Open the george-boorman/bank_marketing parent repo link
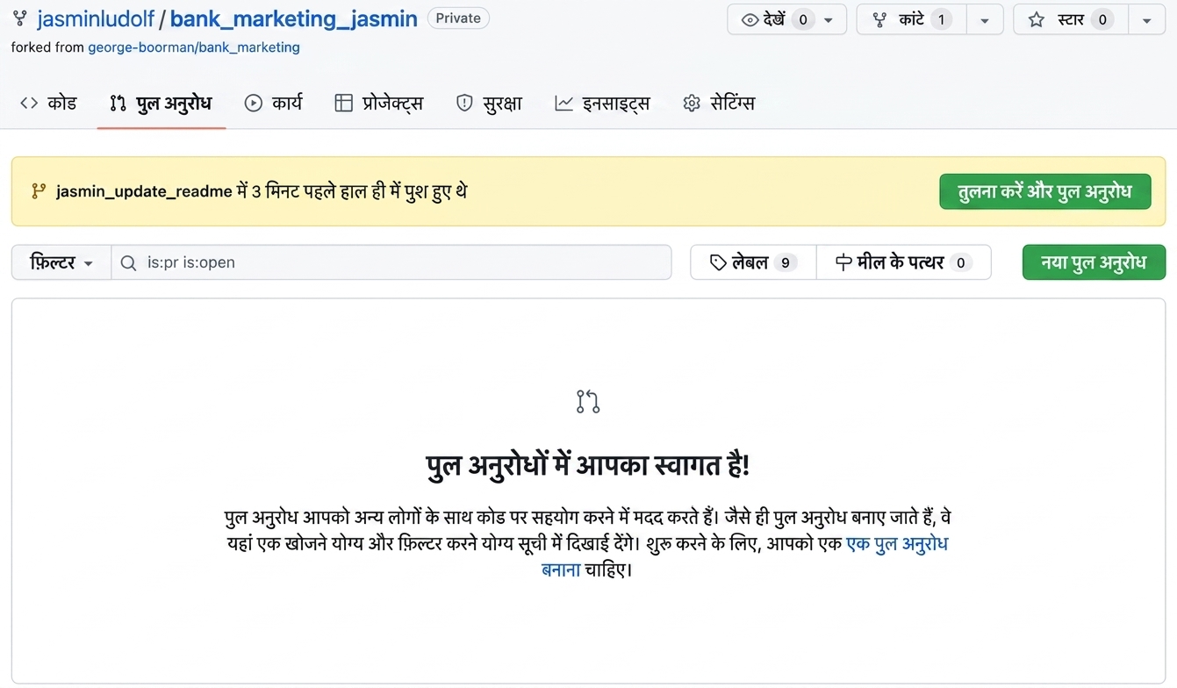The width and height of the screenshot is (1177, 688). (x=194, y=47)
